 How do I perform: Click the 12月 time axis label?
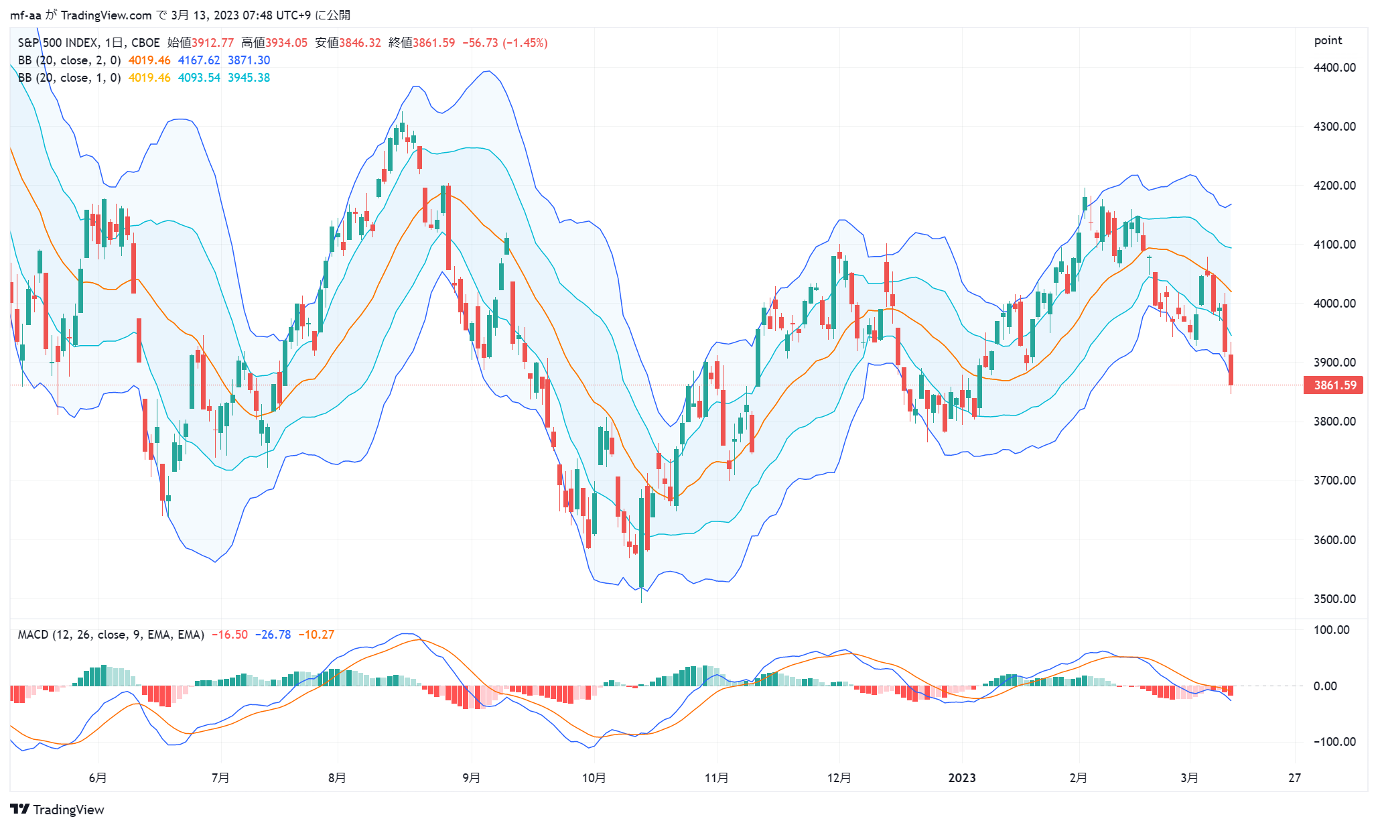[839, 778]
